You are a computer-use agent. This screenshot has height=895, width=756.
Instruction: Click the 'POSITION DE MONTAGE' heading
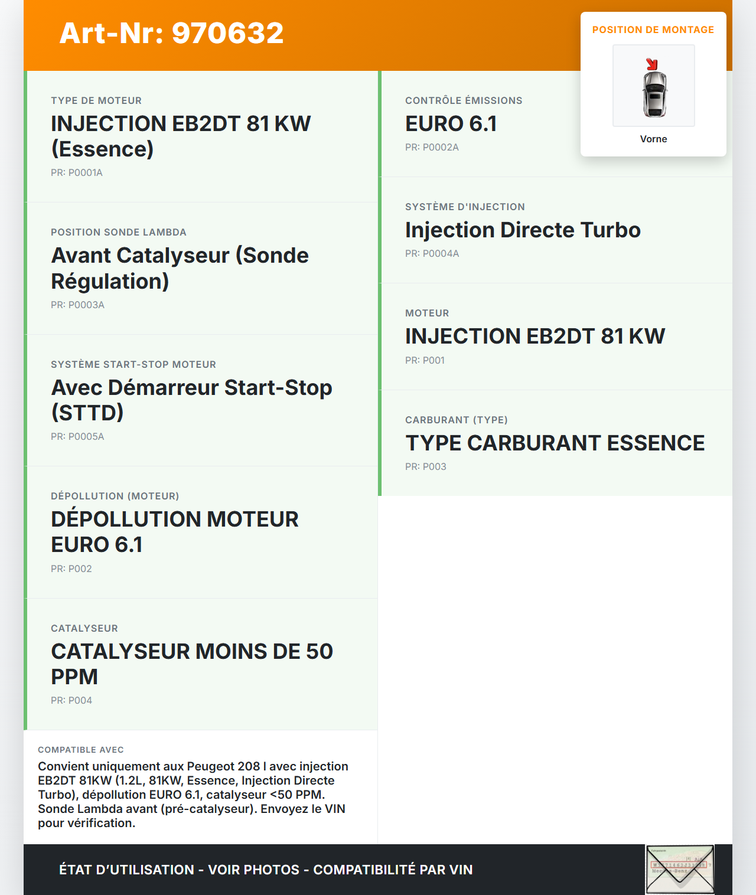(653, 30)
